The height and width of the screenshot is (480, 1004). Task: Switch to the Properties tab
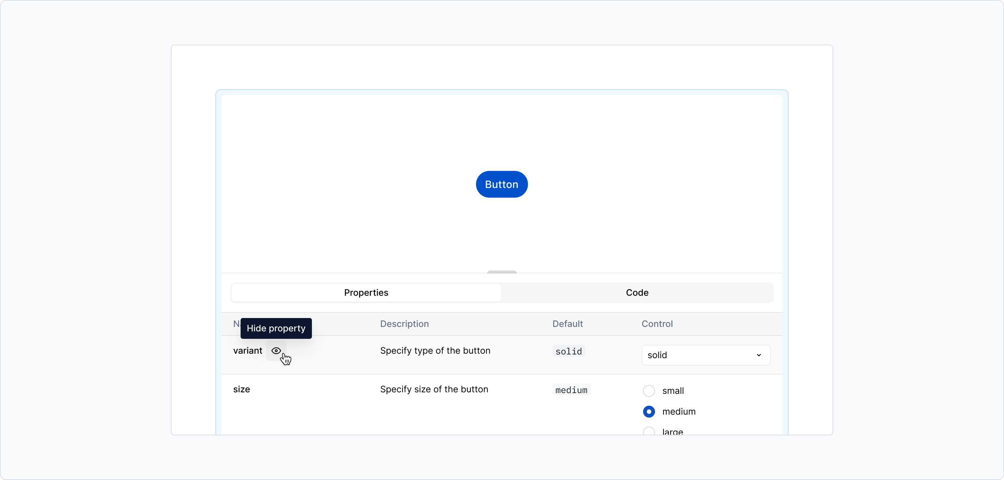pos(366,292)
